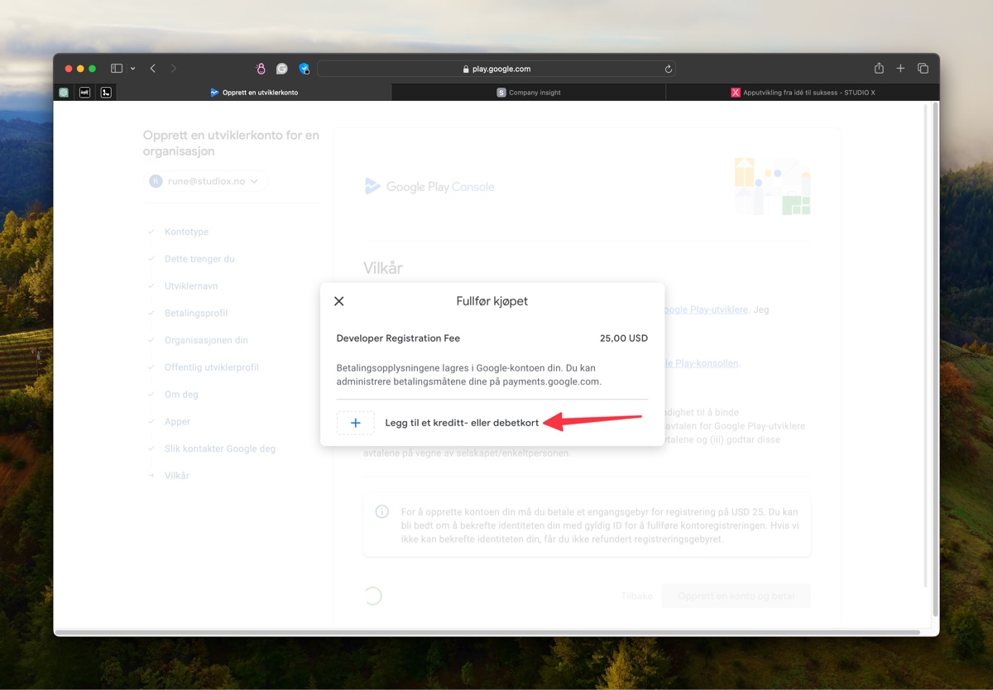
Task: Go forward with the forward arrow
Action: tap(174, 69)
